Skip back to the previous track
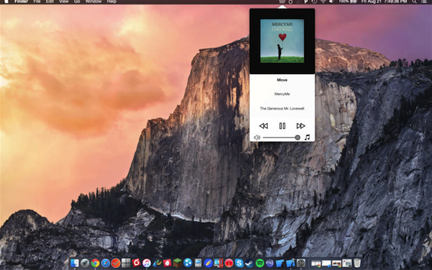Screen dimensions: 432x270 (264, 126)
